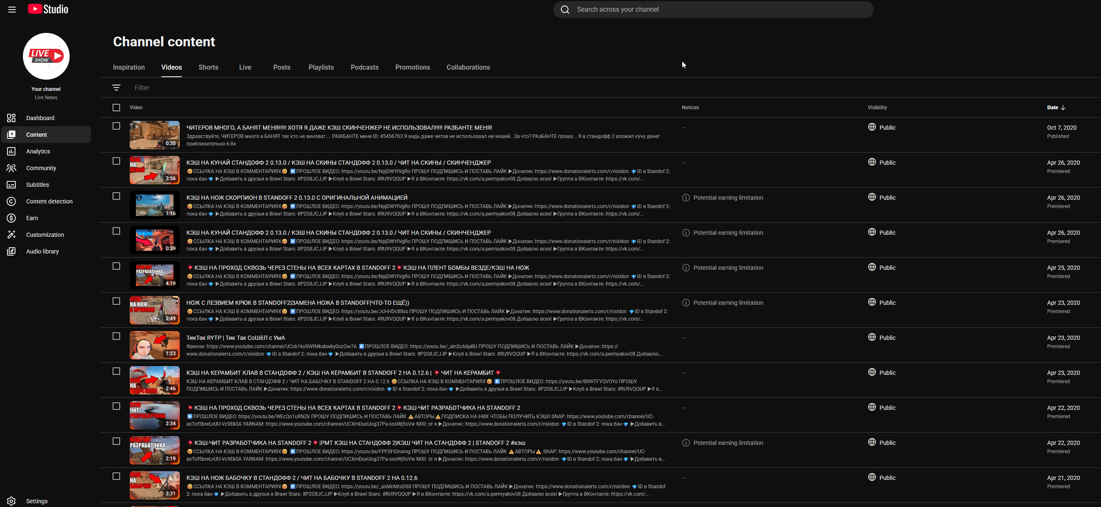
Task: Check the 0:39 КУНАЙ video checkbox
Action: (116, 231)
